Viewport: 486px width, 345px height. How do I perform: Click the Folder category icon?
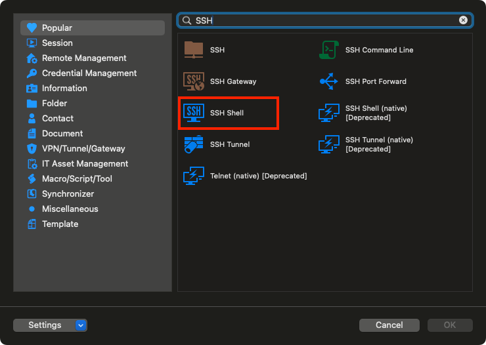tap(32, 104)
